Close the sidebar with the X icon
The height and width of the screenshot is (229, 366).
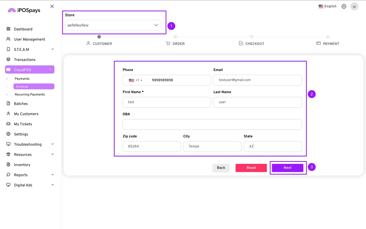click(52, 6)
